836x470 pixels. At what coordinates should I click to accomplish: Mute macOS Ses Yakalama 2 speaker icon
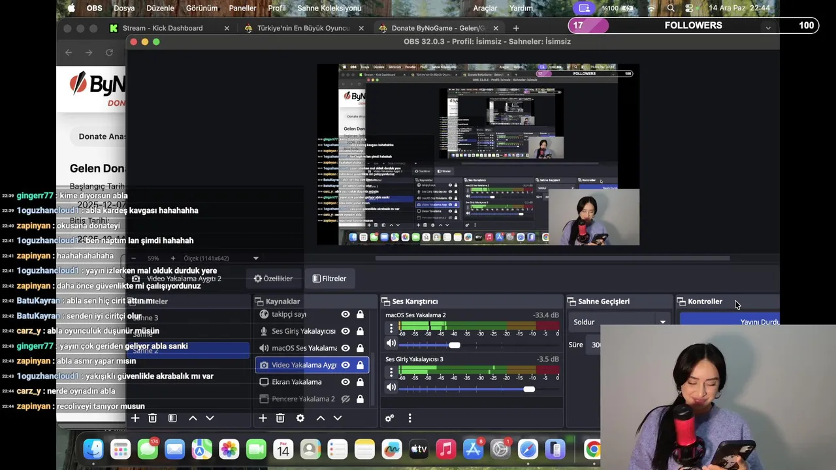point(391,343)
